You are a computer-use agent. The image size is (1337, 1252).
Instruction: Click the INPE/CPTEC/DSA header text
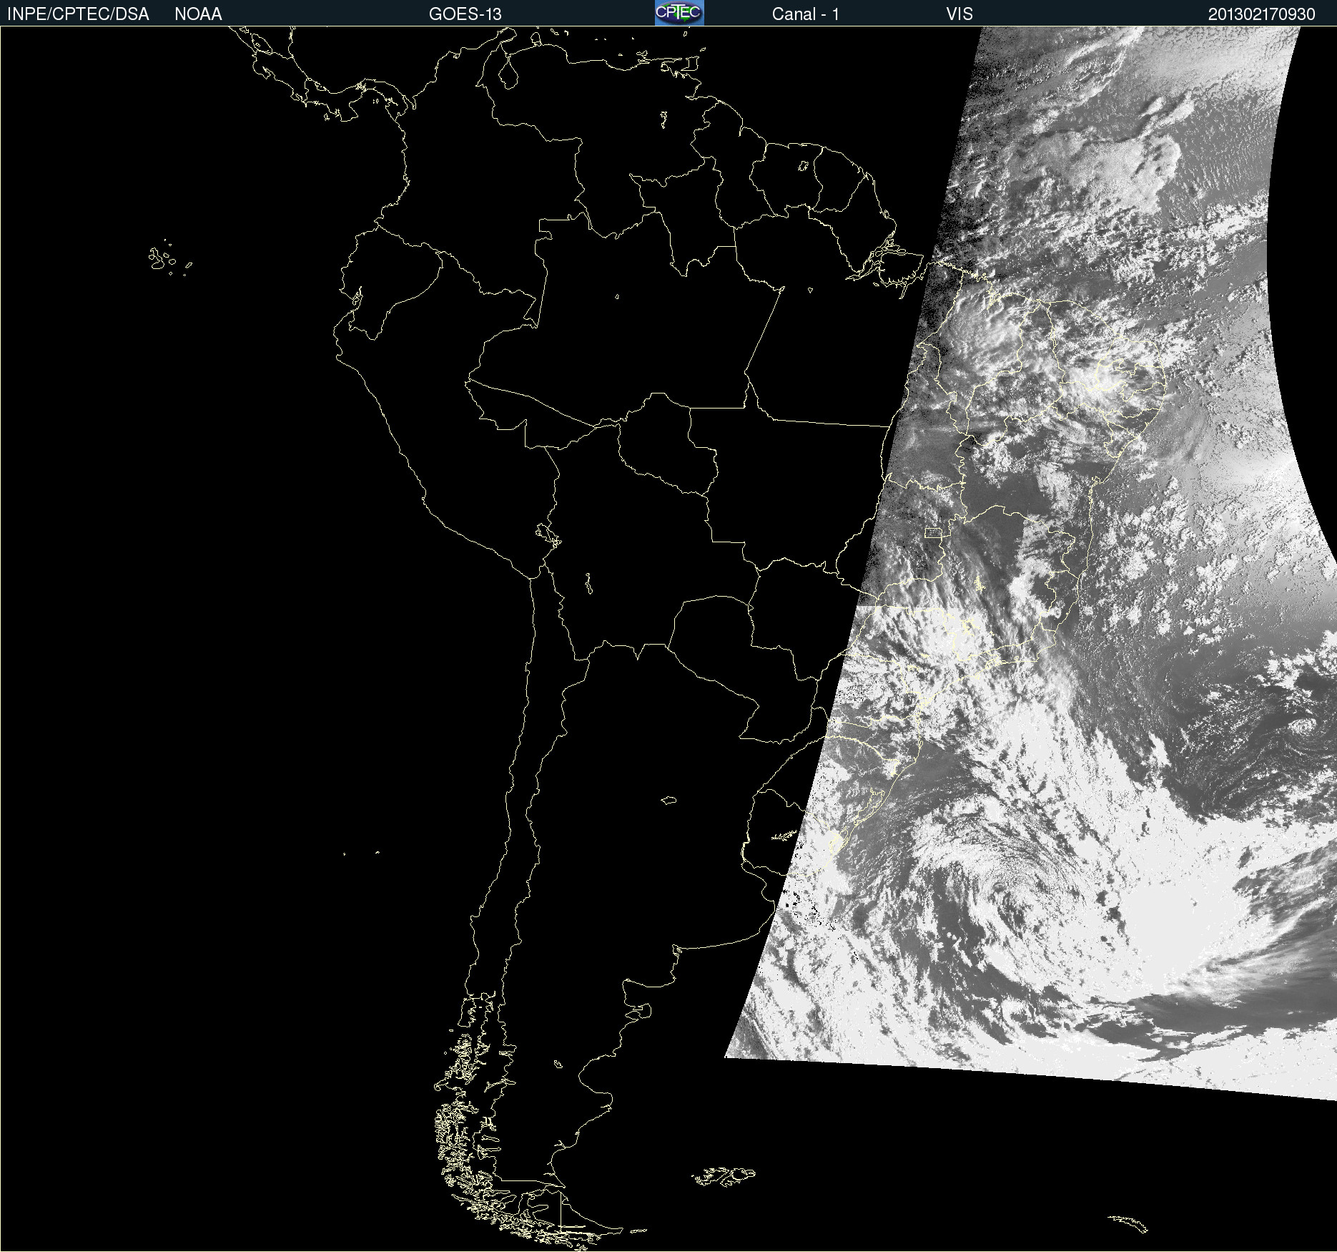point(78,14)
